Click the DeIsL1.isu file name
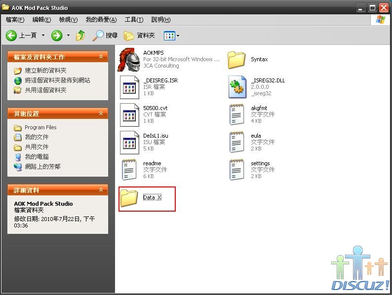 click(156, 136)
